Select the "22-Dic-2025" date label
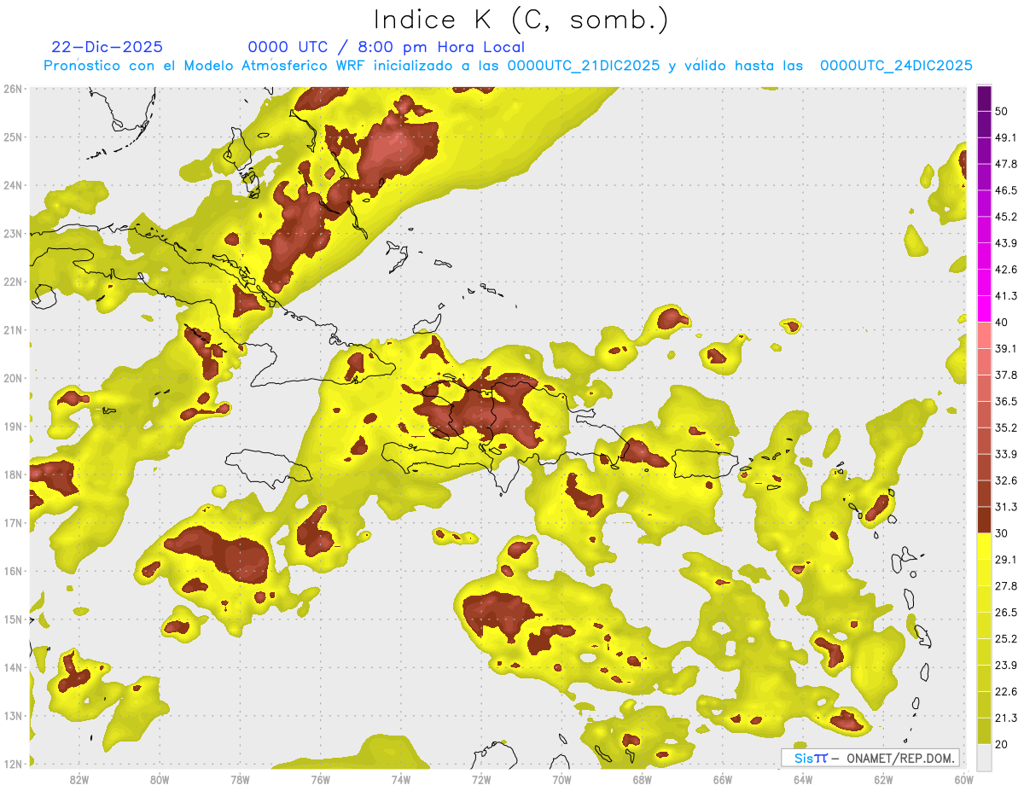Screen dimensions: 1024x791 click(107, 47)
